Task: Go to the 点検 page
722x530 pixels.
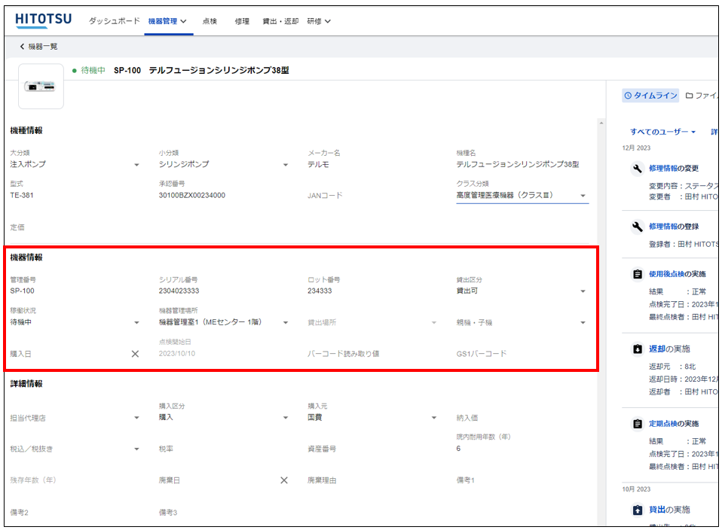Action: [210, 21]
